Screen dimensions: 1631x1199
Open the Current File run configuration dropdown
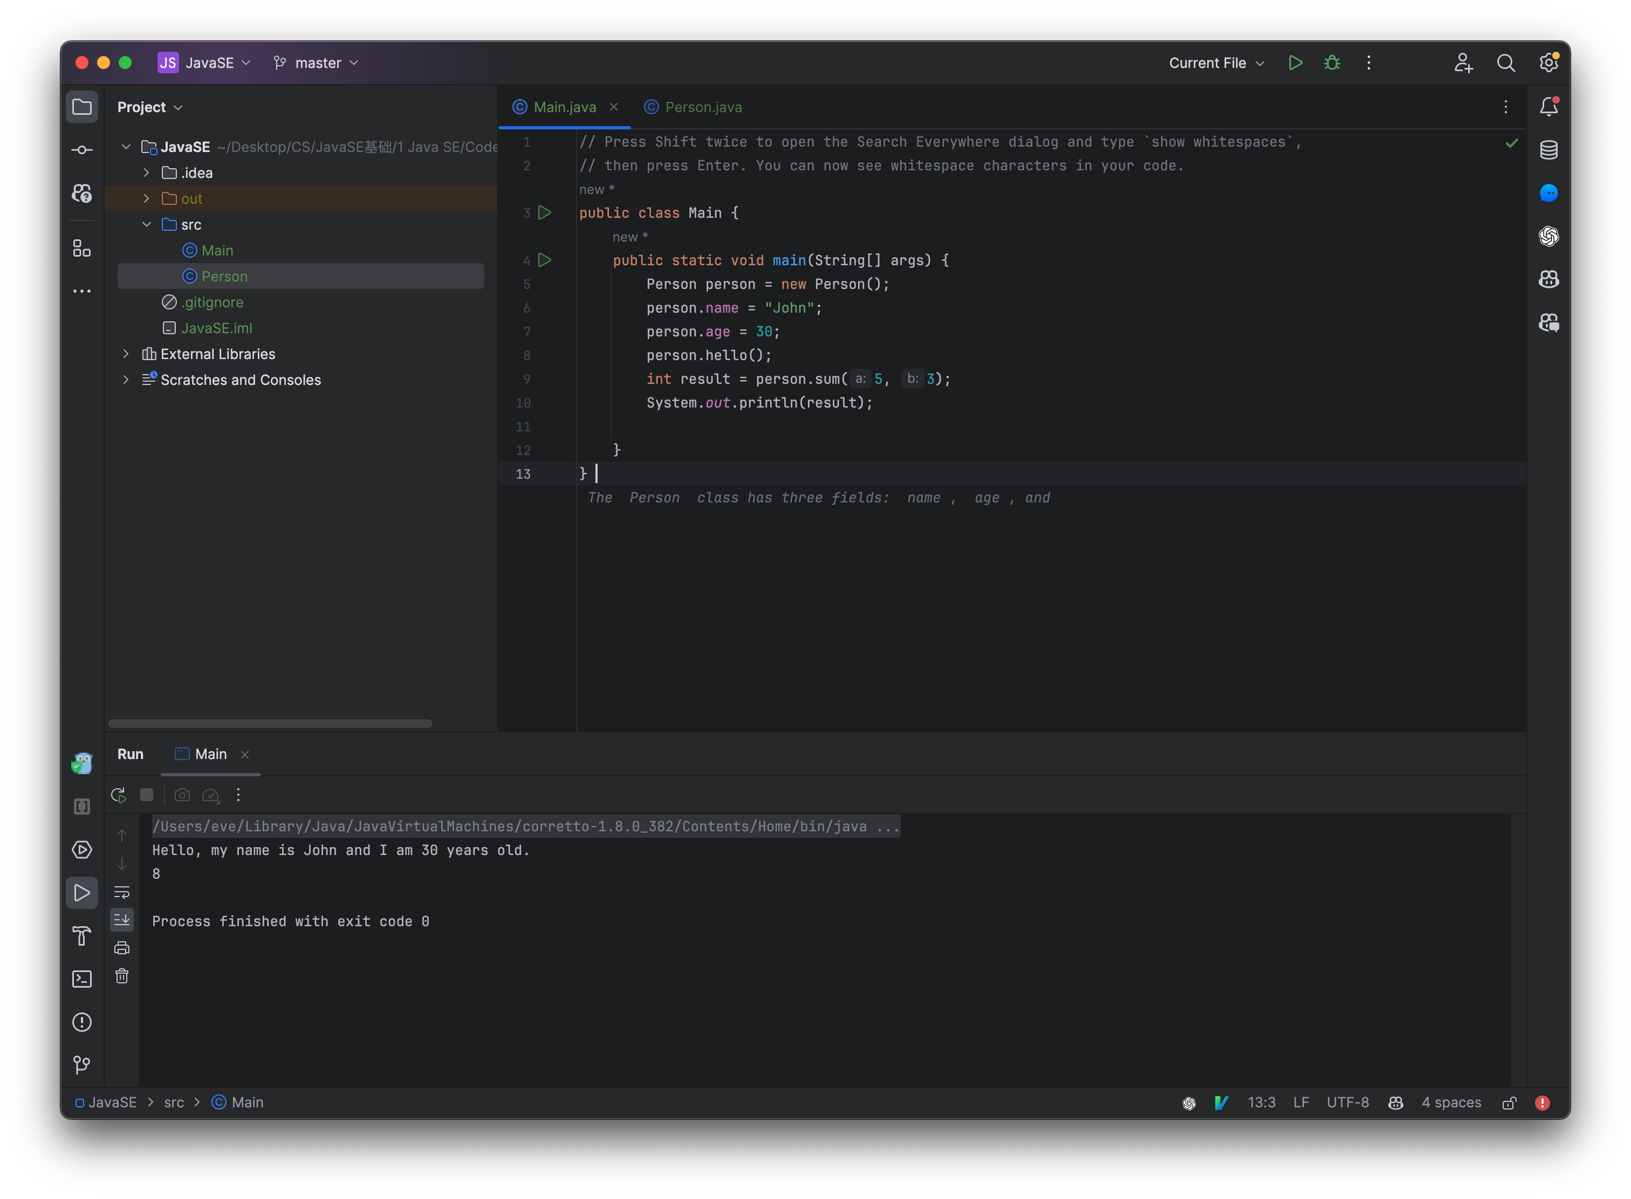pyautogui.click(x=1215, y=63)
